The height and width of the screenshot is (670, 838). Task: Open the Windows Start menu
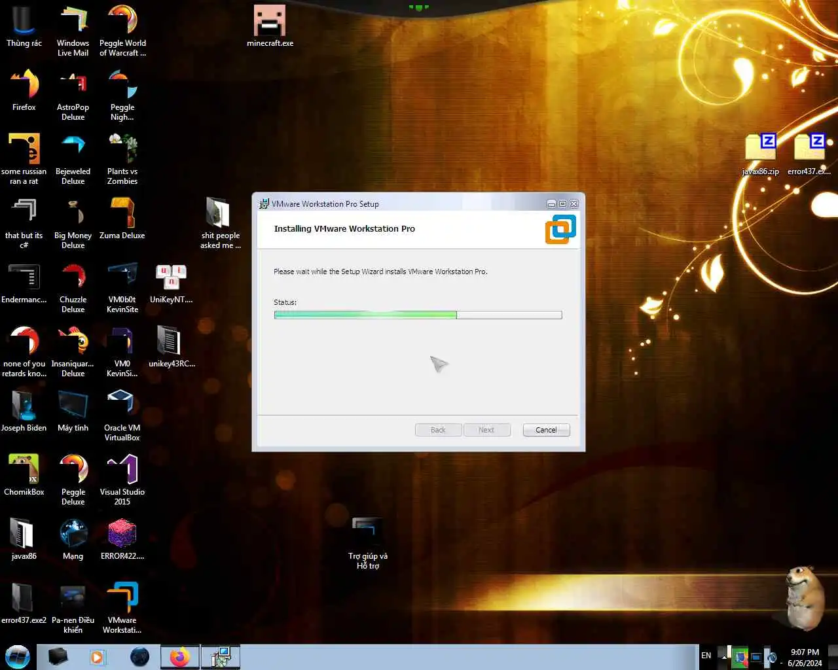[18, 657]
